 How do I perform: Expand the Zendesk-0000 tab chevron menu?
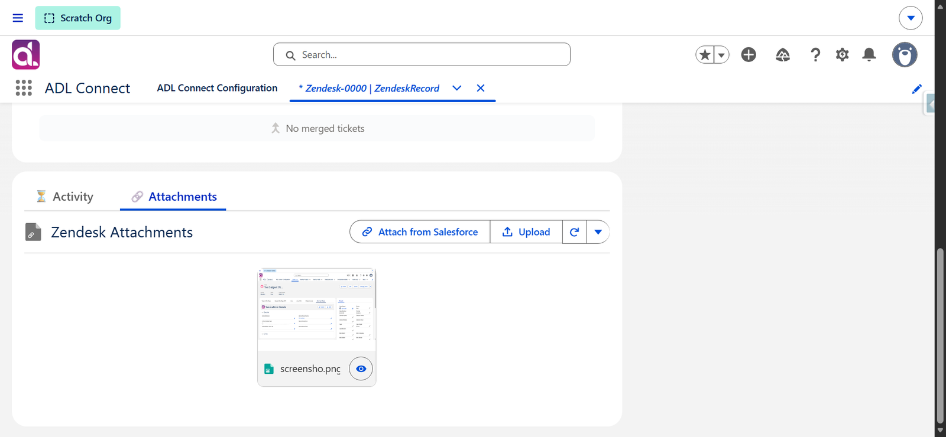click(x=456, y=88)
